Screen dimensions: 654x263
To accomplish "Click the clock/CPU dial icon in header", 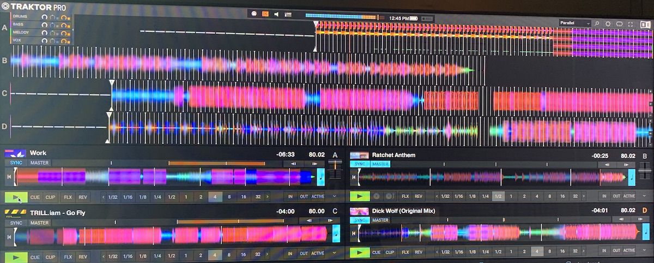I will click(x=254, y=14).
